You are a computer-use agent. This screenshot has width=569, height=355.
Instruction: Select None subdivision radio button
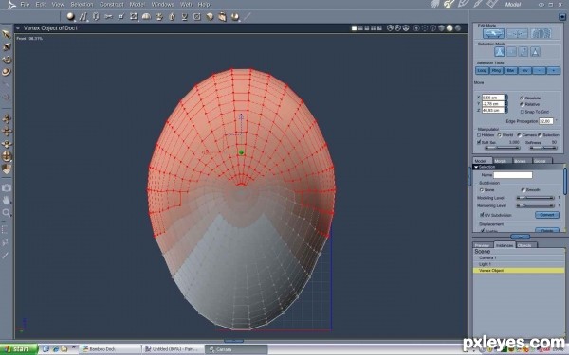[482, 190]
